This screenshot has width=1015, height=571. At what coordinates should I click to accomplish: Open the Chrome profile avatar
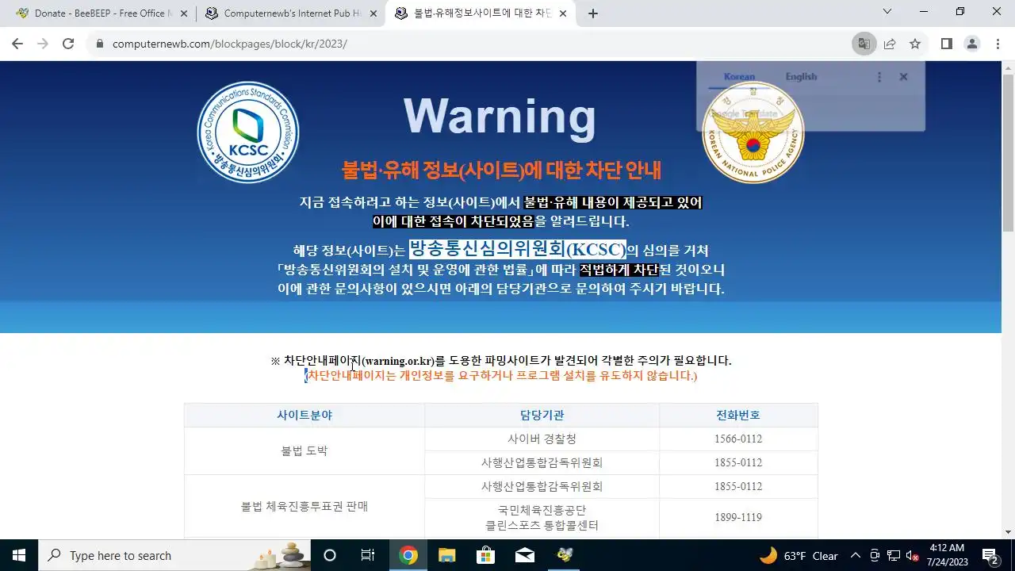(x=972, y=44)
